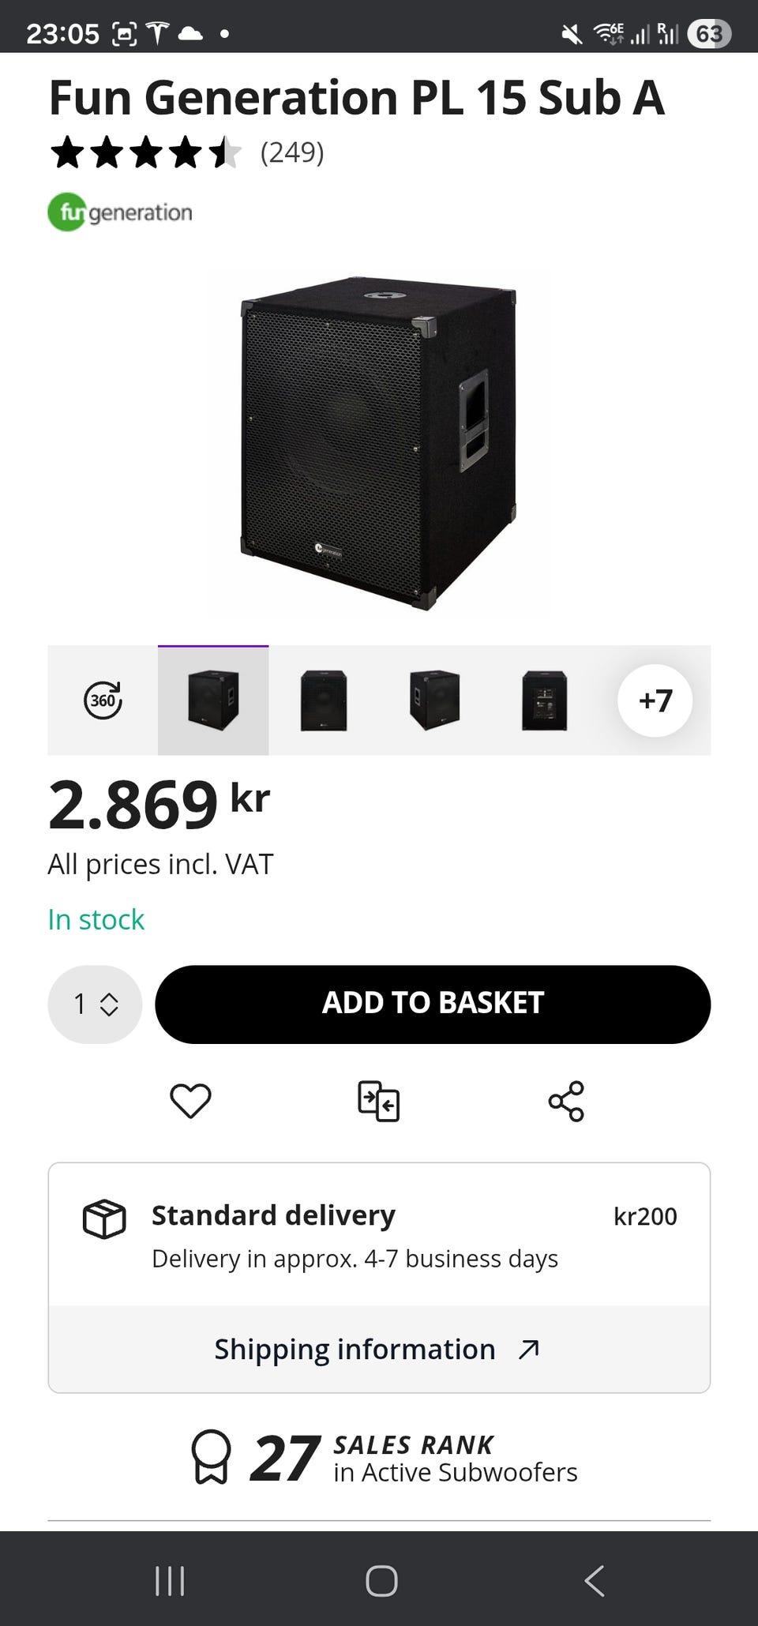Tap the ADD TO BASKET button
The height and width of the screenshot is (1626, 758).
pyautogui.click(x=433, y=1004)
